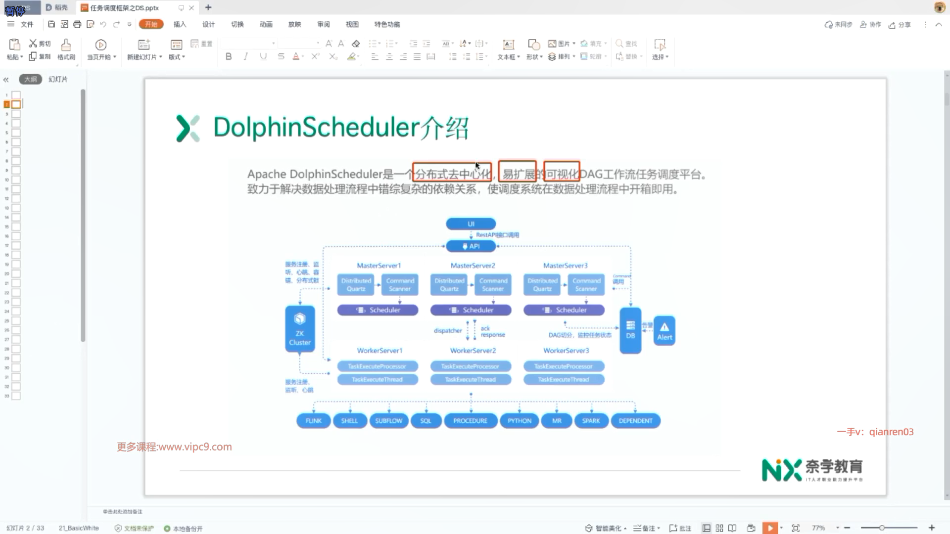Switch to slide sorter grid view

pyautogui.click(x=719, y=528)
